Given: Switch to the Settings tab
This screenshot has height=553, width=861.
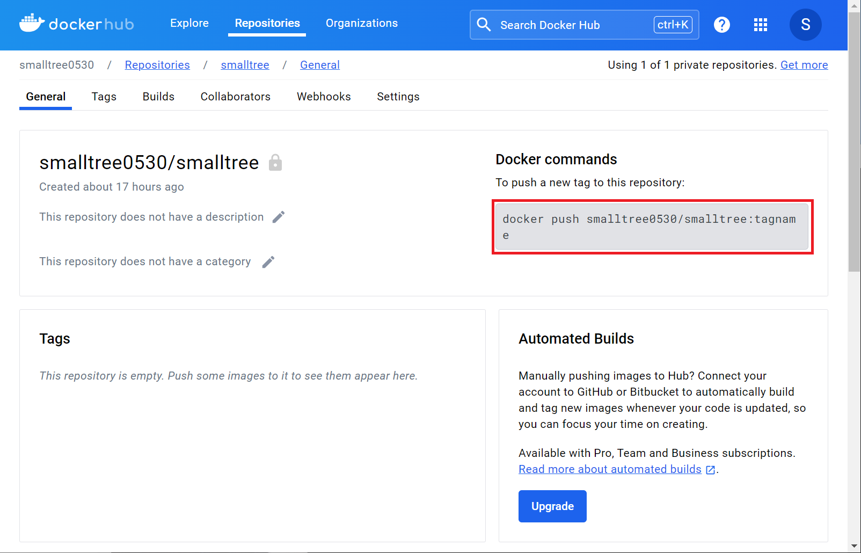Looking at the screenshot, I should pos(398,97).
